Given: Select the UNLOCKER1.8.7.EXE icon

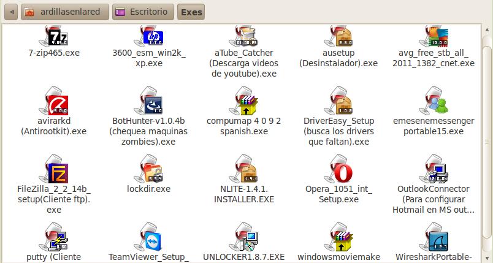Looking at the screenshot, I should tap(243, 237).
